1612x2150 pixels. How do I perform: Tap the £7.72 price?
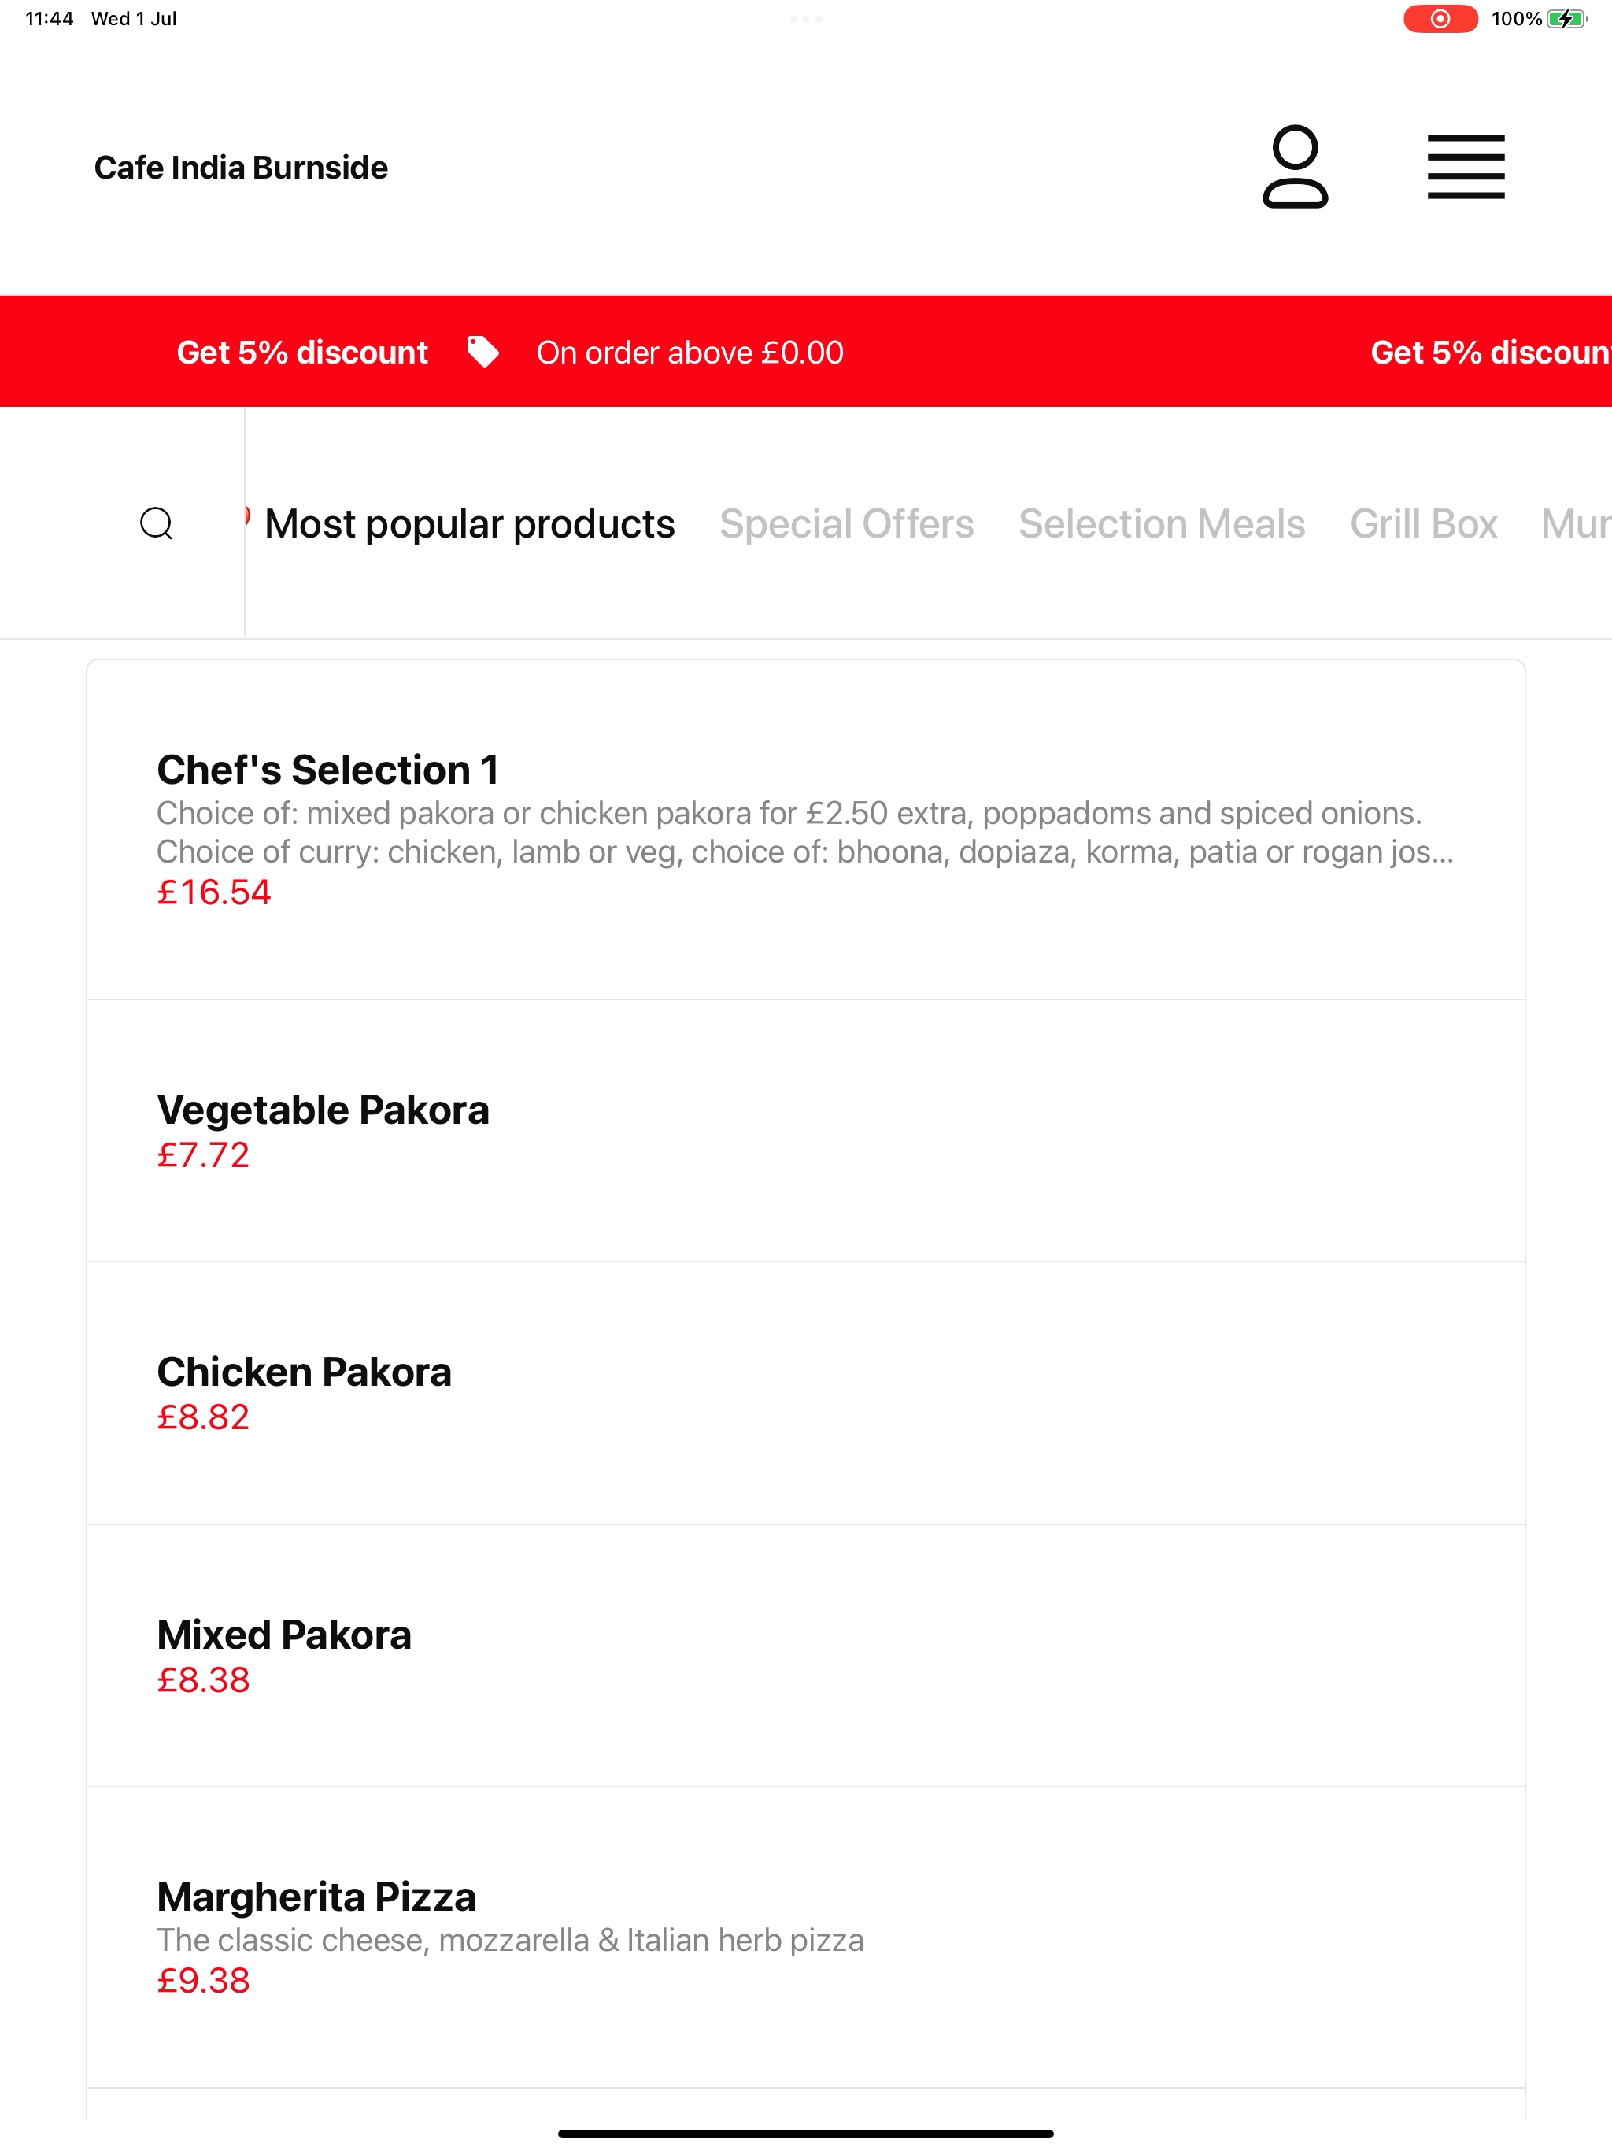(203, 1154)
